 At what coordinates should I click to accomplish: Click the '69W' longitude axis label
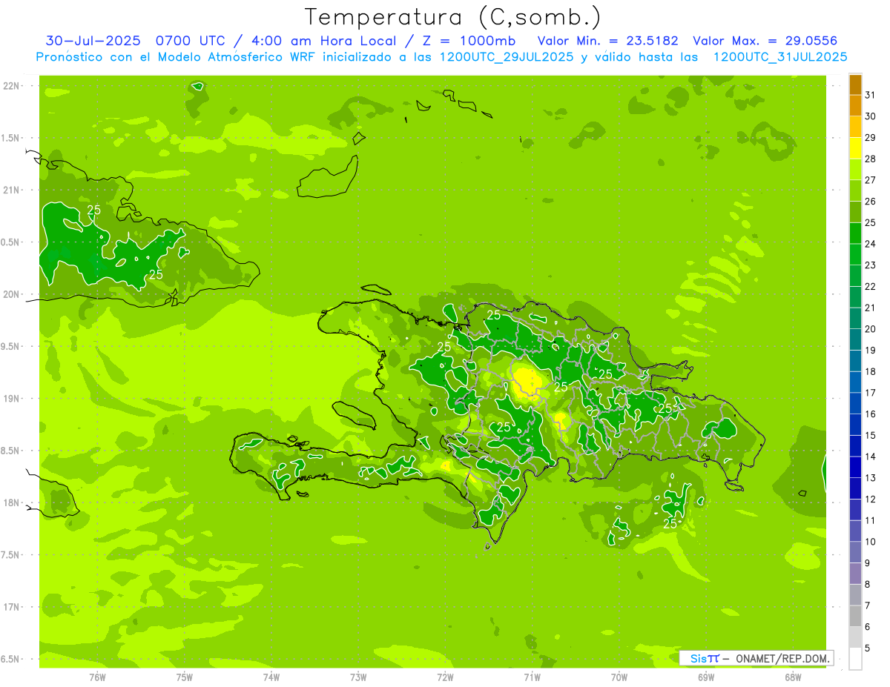(706, 677)
